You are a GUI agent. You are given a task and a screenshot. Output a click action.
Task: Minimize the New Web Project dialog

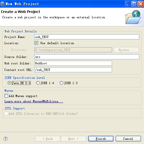[x=128, y=4]
